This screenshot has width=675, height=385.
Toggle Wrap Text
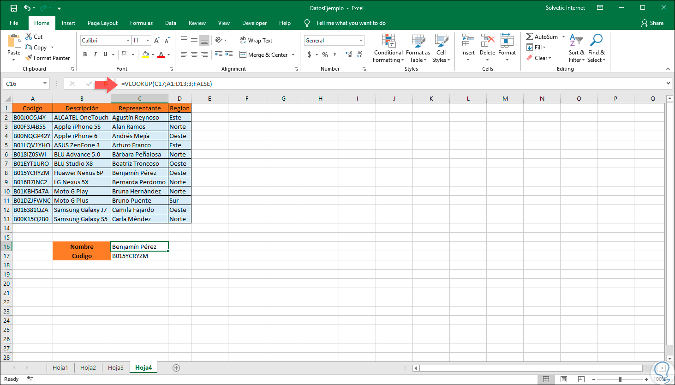(x=256, y=41)
